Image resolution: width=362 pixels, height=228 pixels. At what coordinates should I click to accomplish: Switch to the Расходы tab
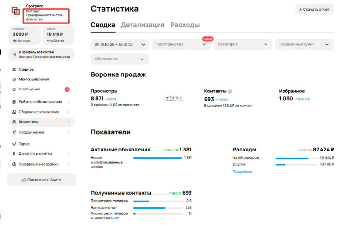(185, 25)
